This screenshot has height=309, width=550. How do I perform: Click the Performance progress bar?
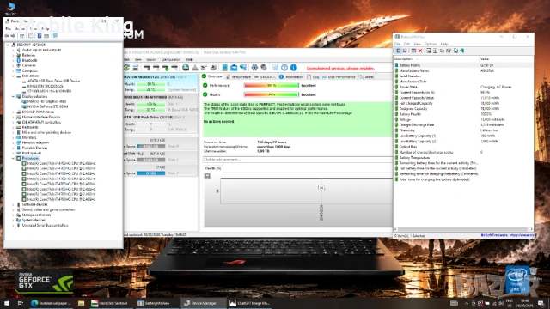click(x=272, y=86)
